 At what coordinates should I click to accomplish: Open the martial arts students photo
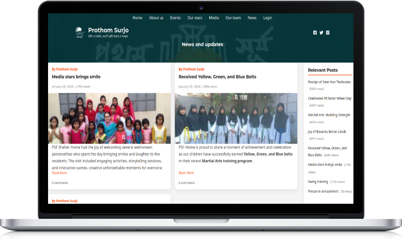point(236,118)
